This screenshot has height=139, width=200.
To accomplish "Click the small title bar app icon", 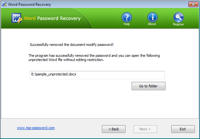I will [4, 4].
